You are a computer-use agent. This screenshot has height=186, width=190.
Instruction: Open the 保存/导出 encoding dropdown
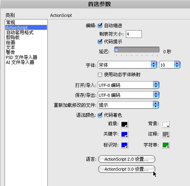point(128,95)
